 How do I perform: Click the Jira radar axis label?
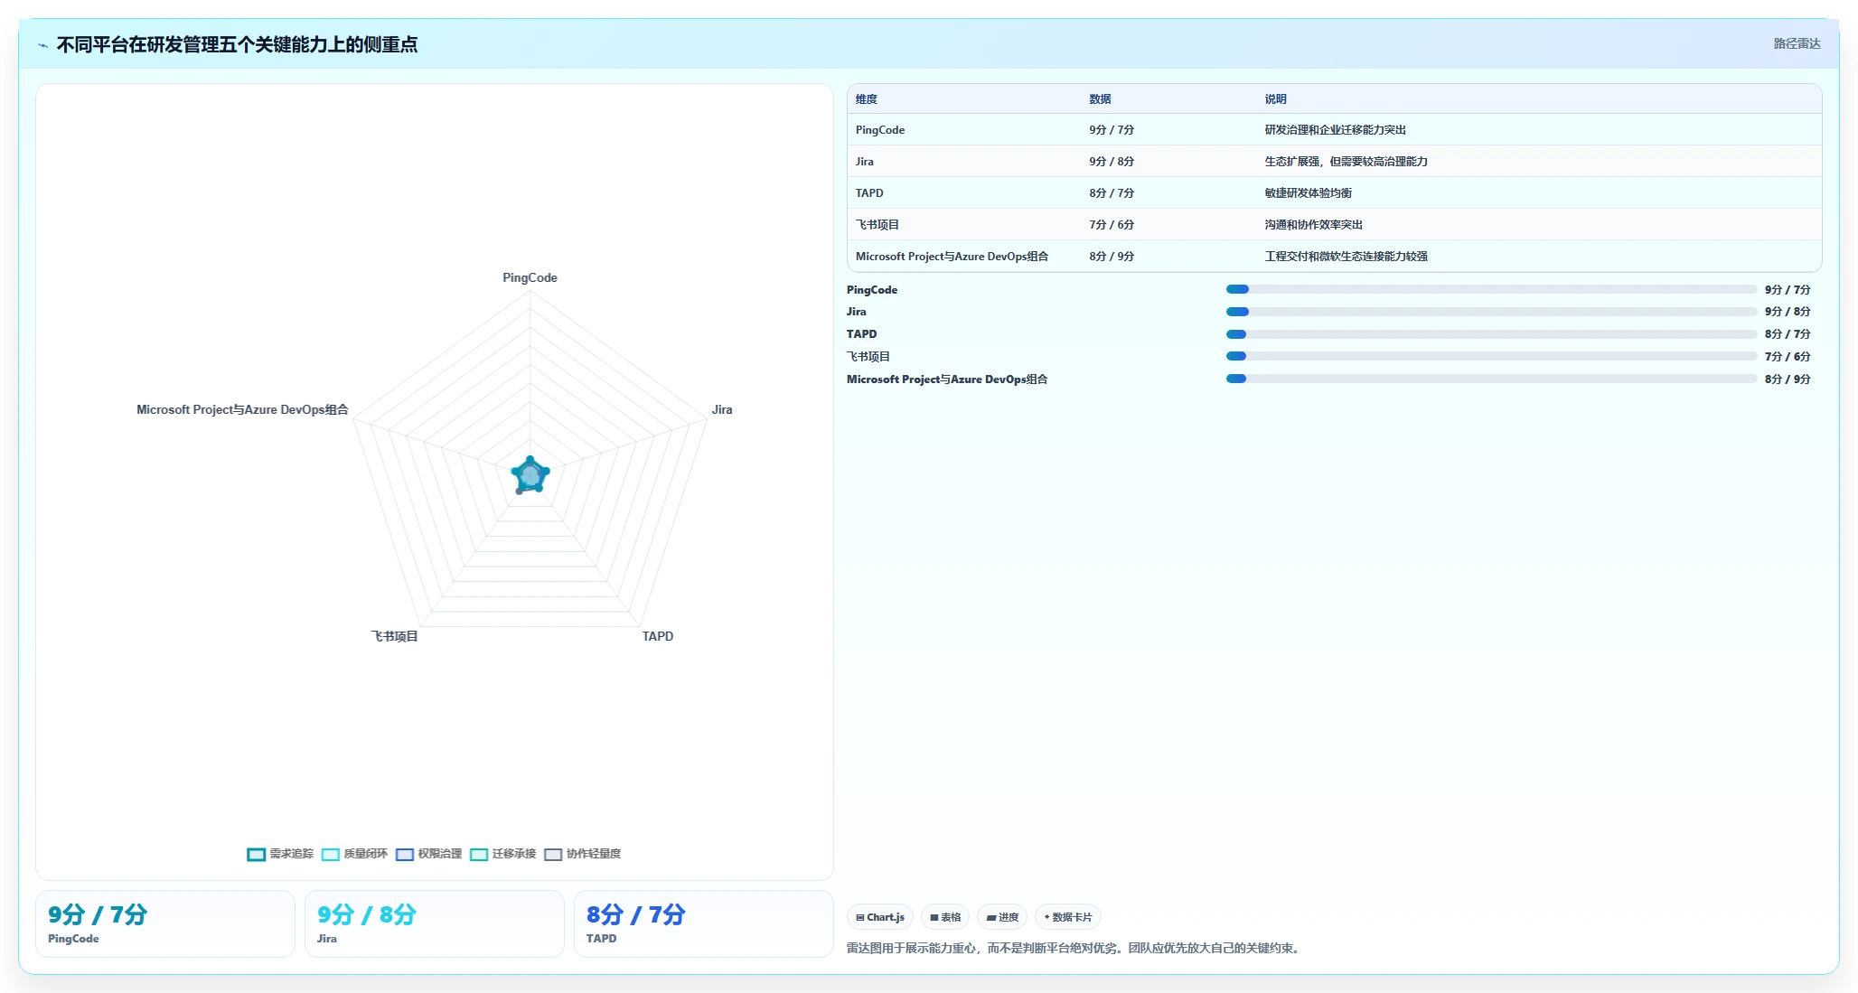pyautogui.click(x=722, y=410)
